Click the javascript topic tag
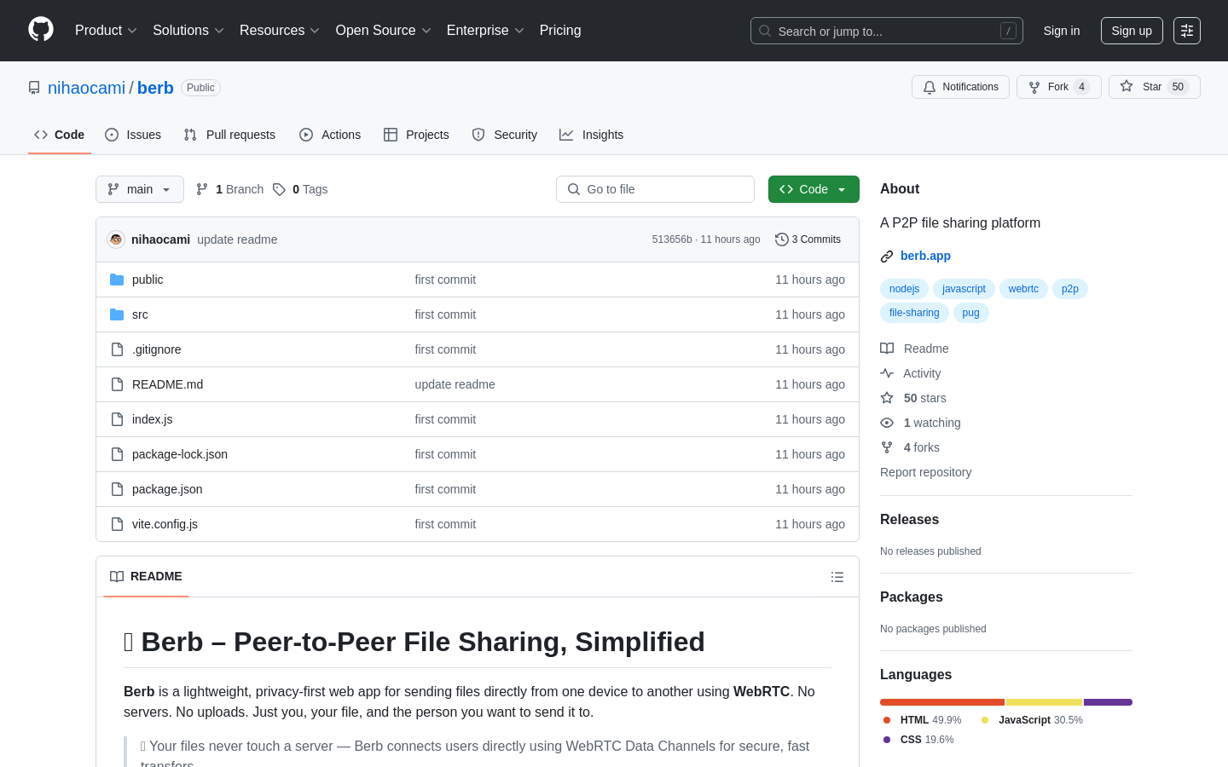The height and width of the screenshot is (767, 1228). [x=964, y=289]
